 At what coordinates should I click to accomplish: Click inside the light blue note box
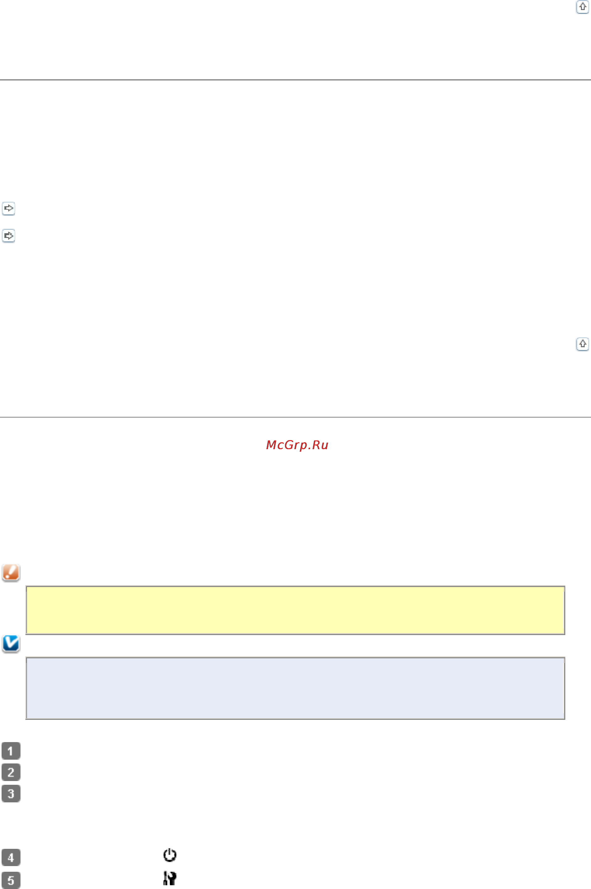click(295, 688)
